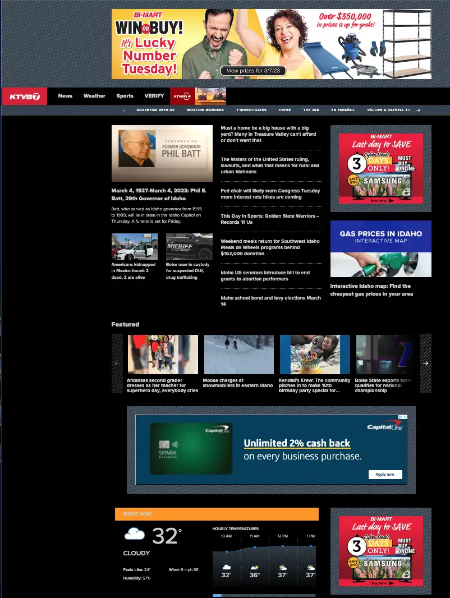Open the VERIFY menu

[154, 96]
